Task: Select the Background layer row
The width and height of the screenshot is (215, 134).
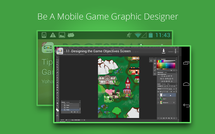Action: tap(166, 103)
